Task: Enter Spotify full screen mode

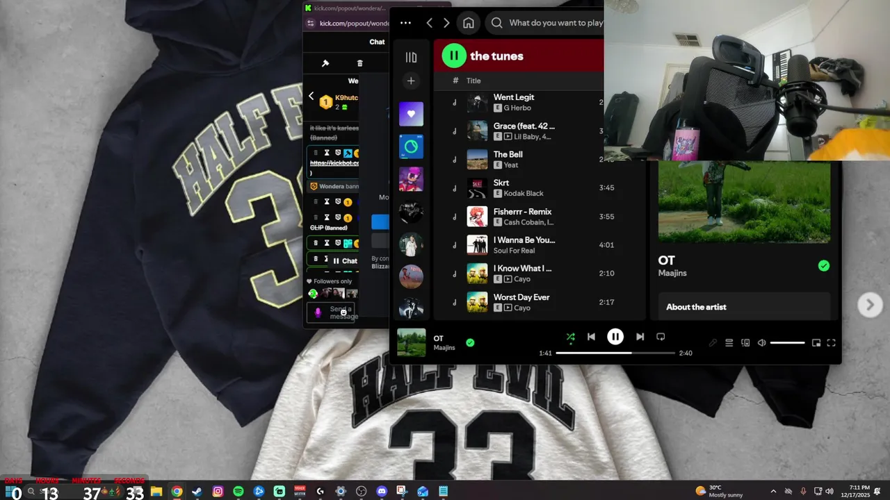Action: tap(831, 342)
